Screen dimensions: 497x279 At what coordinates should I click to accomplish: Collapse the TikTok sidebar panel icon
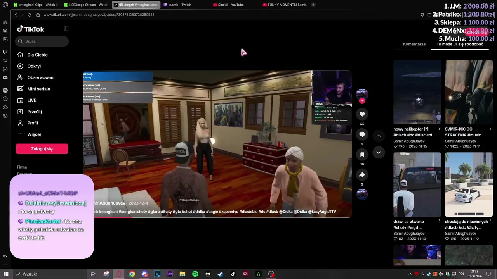click(66, 29)
